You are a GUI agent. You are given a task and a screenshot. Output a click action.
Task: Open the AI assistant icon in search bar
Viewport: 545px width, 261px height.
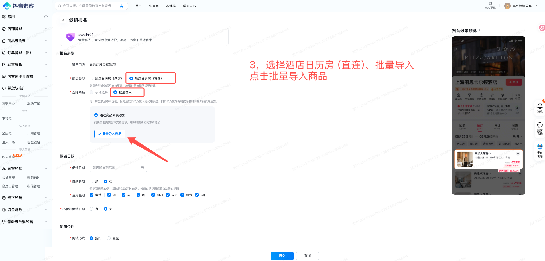(122, 6)
